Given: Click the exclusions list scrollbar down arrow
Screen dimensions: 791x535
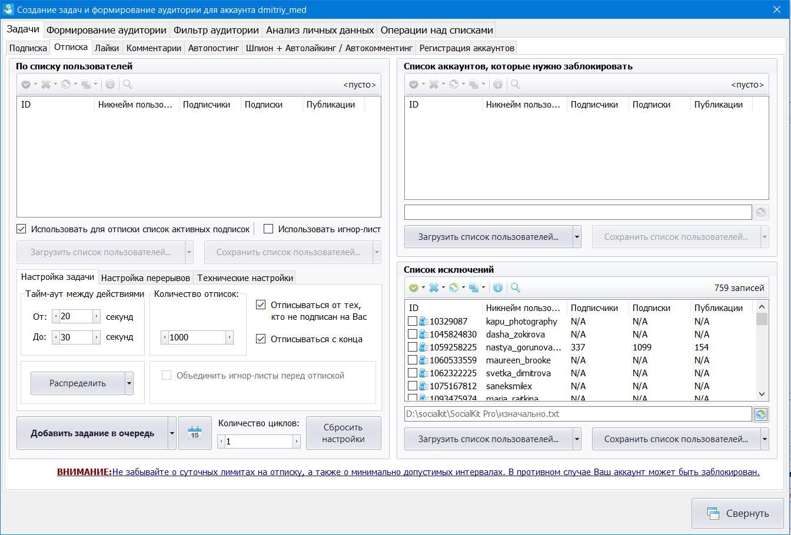Looking at the screenshot, I should click(762, 394).
